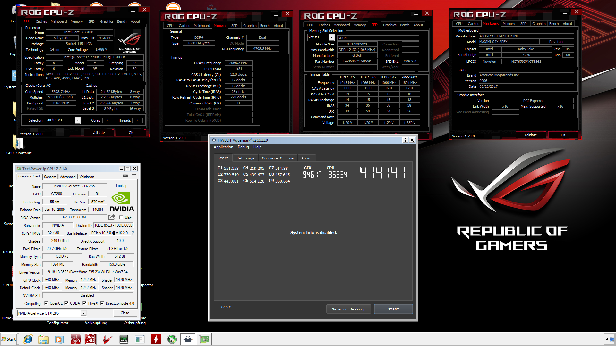Image resolution: width=616 pixels, height=346 pixels.
Task: Click the Aquamark title bar help question mark
Action: 405,140
